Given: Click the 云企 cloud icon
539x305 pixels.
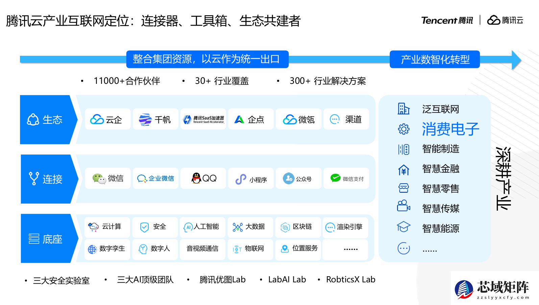Looking at the screenshot, I should click(x=97, y=119).
